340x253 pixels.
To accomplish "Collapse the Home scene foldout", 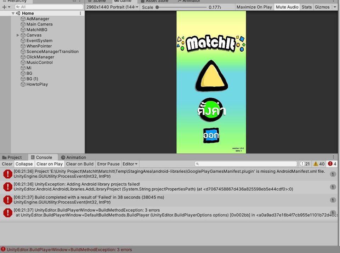I will (13, 13).
